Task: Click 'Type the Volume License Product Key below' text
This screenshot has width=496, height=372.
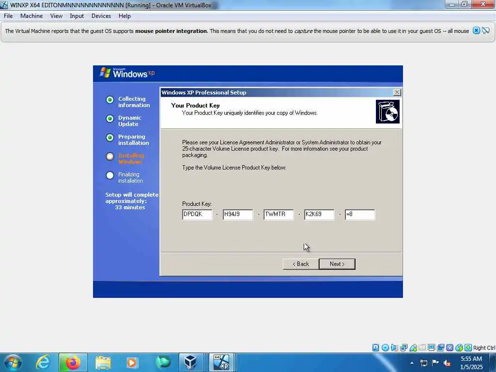Action: [x=234, y=167]
